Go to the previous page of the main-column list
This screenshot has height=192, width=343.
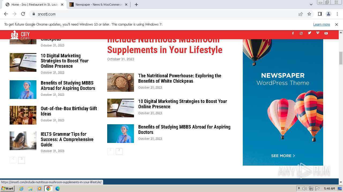pyautogui.click(x=110, y=151)
